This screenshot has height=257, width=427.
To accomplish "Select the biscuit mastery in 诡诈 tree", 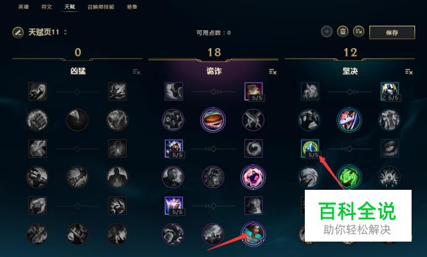I will coord(213,120).
